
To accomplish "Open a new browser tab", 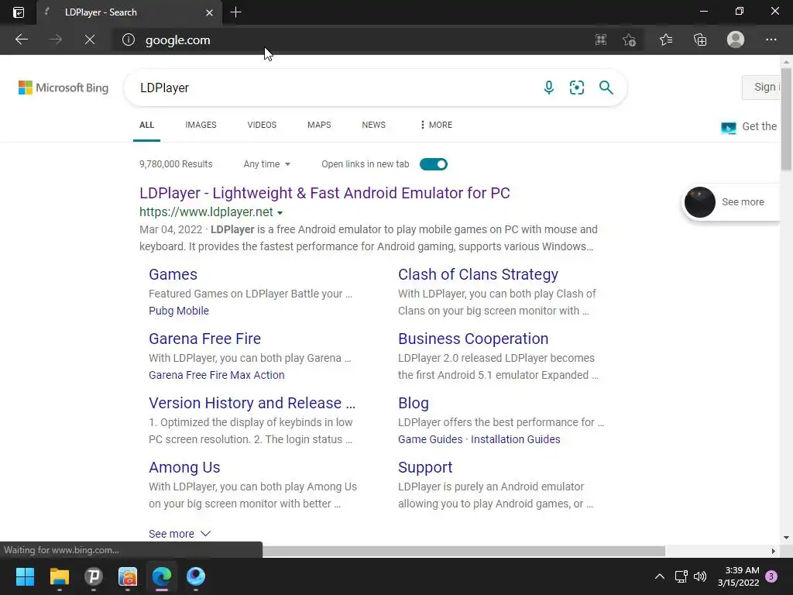I will tap(235, 12).
